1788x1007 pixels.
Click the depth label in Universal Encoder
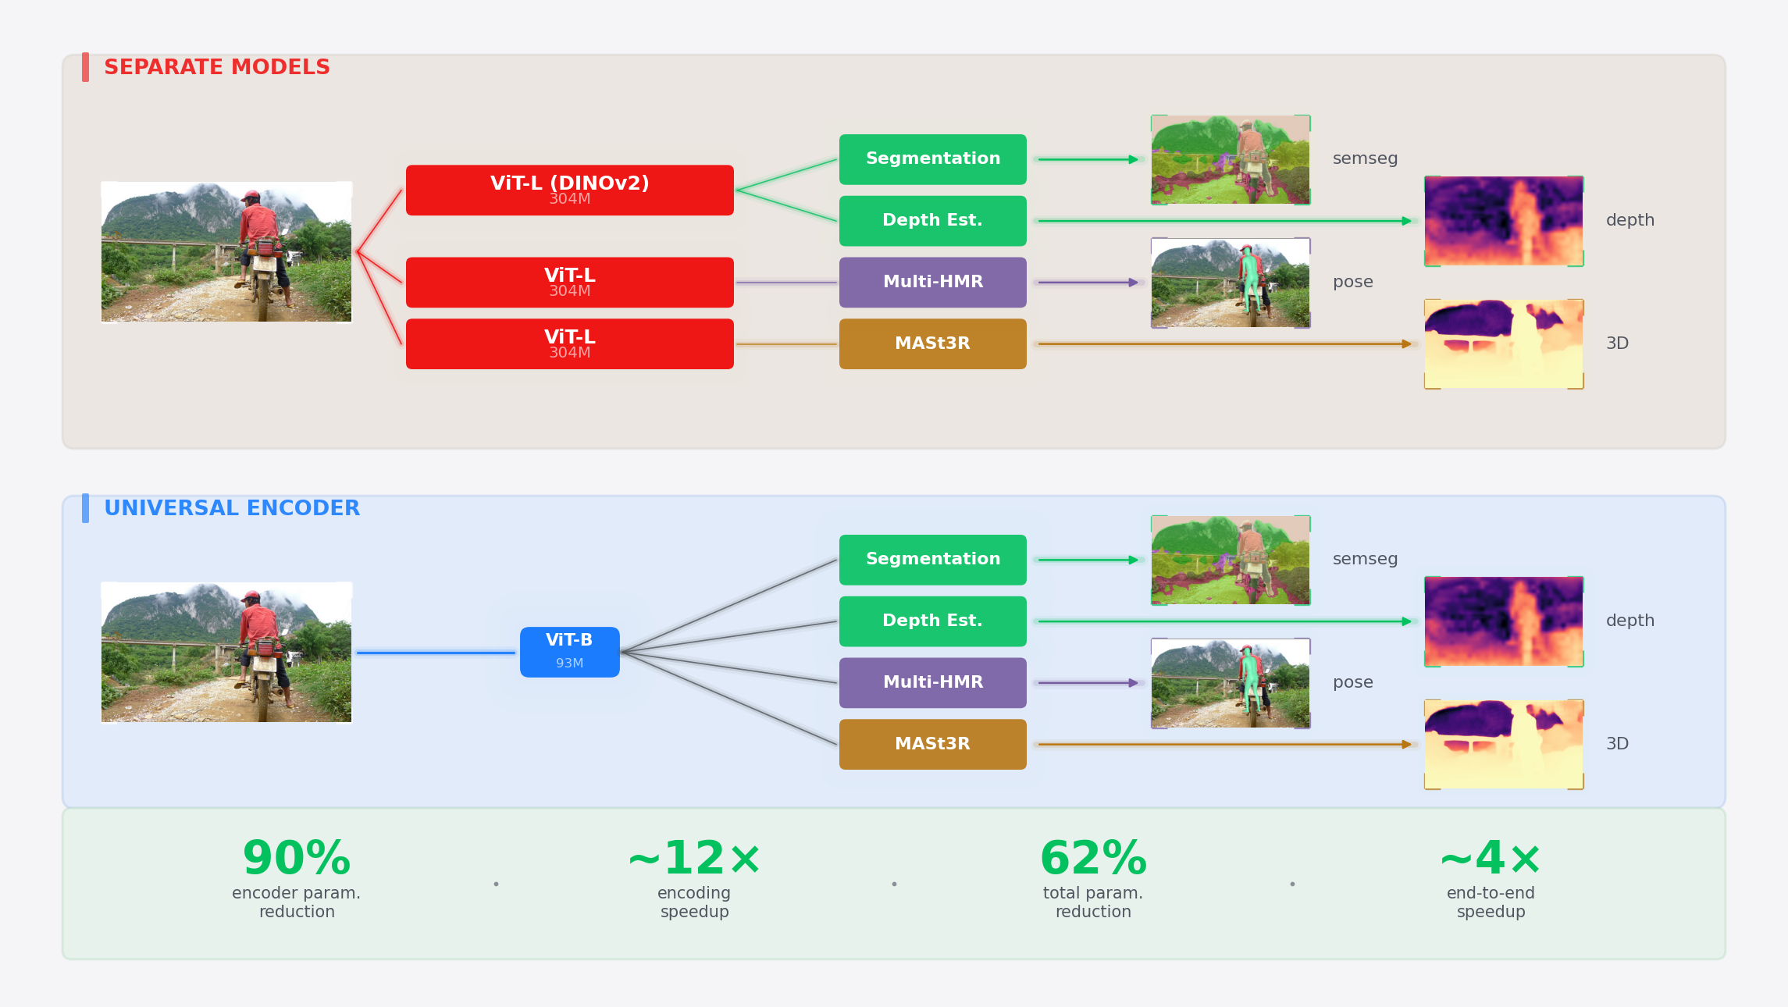(x=1630, y=621)
